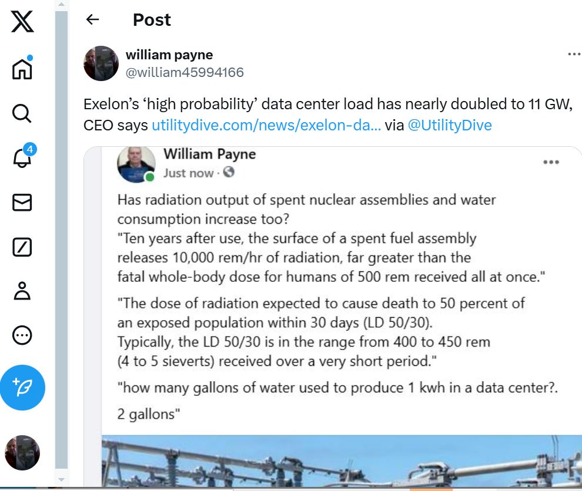Open the embedded Facebook post's three-dot menu
The width and height of the screenshot is (582, 491).
551,162
